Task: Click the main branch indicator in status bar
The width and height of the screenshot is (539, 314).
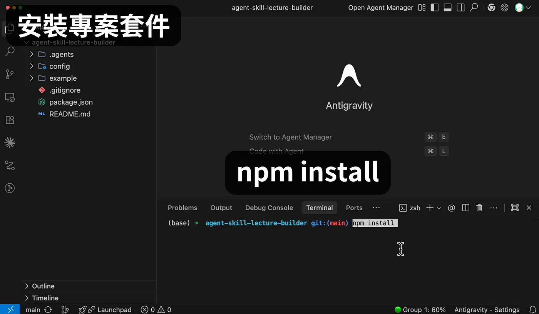Action: [x=33, y=310]
